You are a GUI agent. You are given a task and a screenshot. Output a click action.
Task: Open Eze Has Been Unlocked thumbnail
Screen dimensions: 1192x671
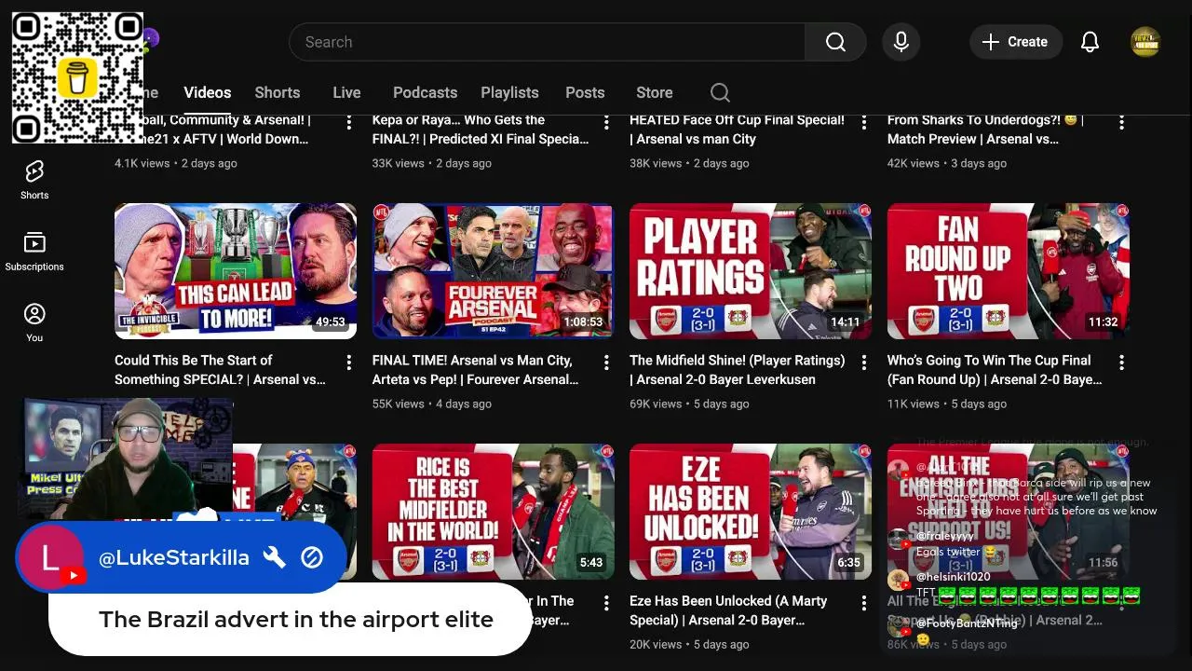click(751, 512)
